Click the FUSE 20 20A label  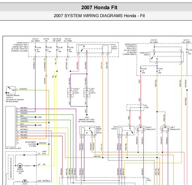coord(71,50)
